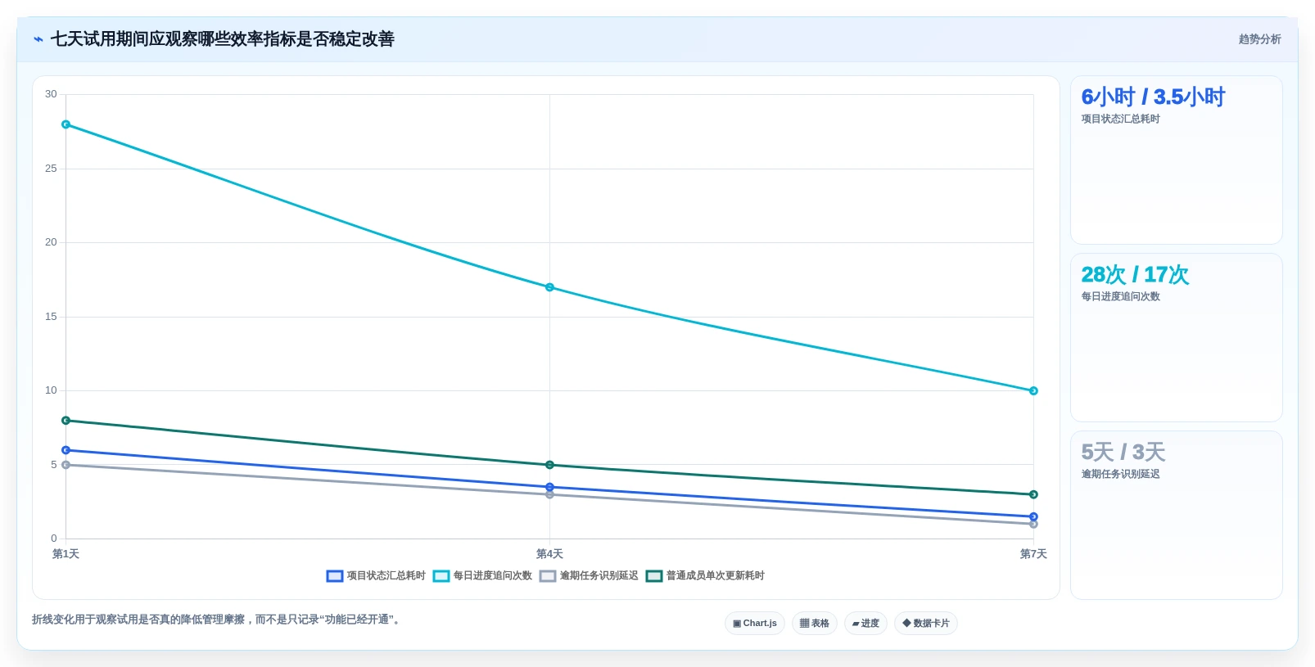The width and height of the screenshot is (1315, 667).
Task: Click the 第7天 point on dark green line
Action: click(1033, 494)
